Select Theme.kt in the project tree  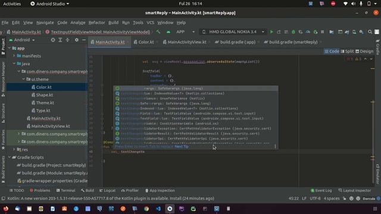click(45, 103)
